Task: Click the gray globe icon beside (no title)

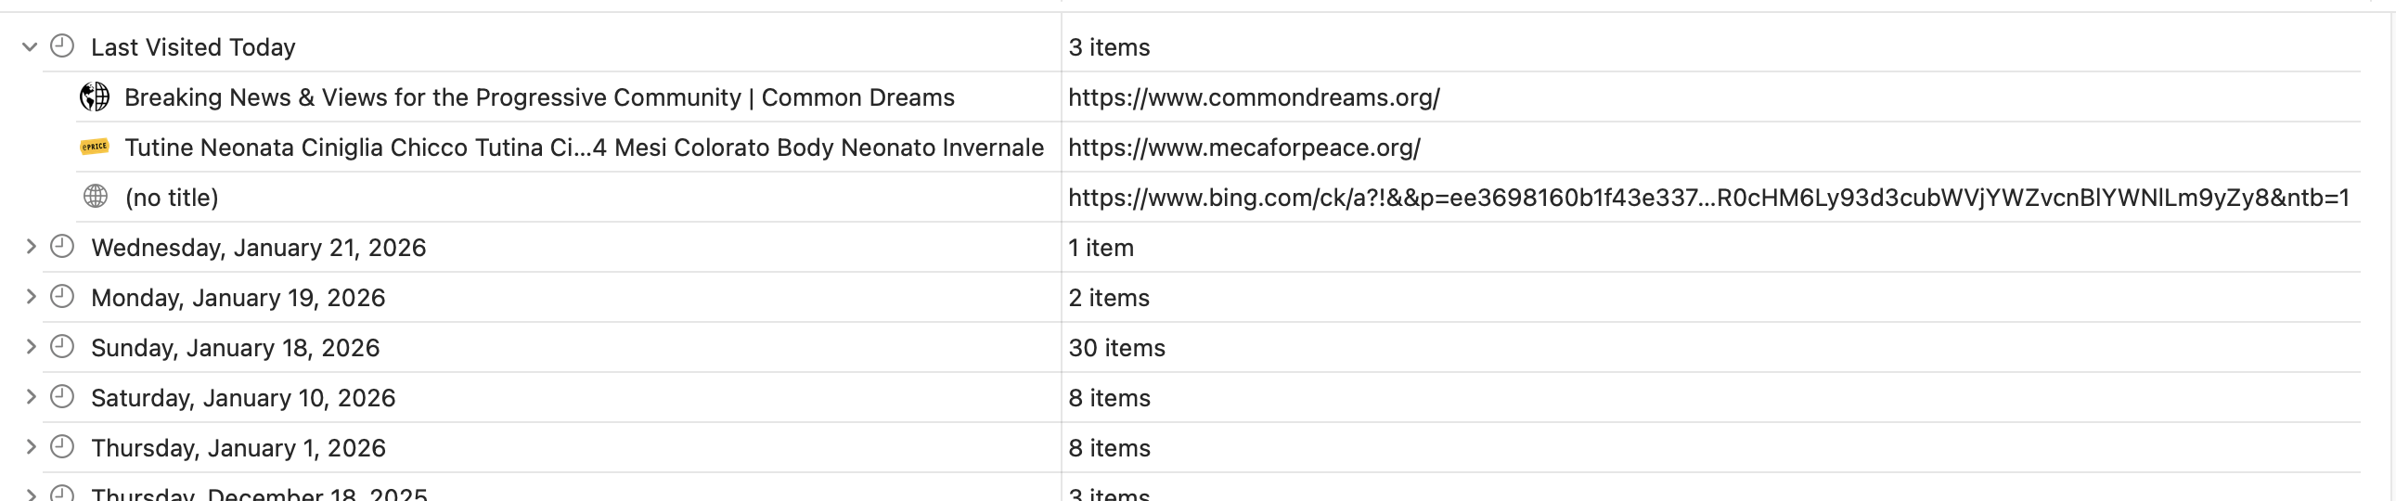Action: (x=95, y=197)
